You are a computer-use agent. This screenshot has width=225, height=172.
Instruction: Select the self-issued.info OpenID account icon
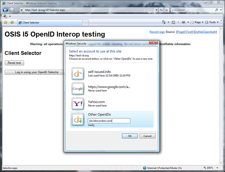[x=78, y=73]
